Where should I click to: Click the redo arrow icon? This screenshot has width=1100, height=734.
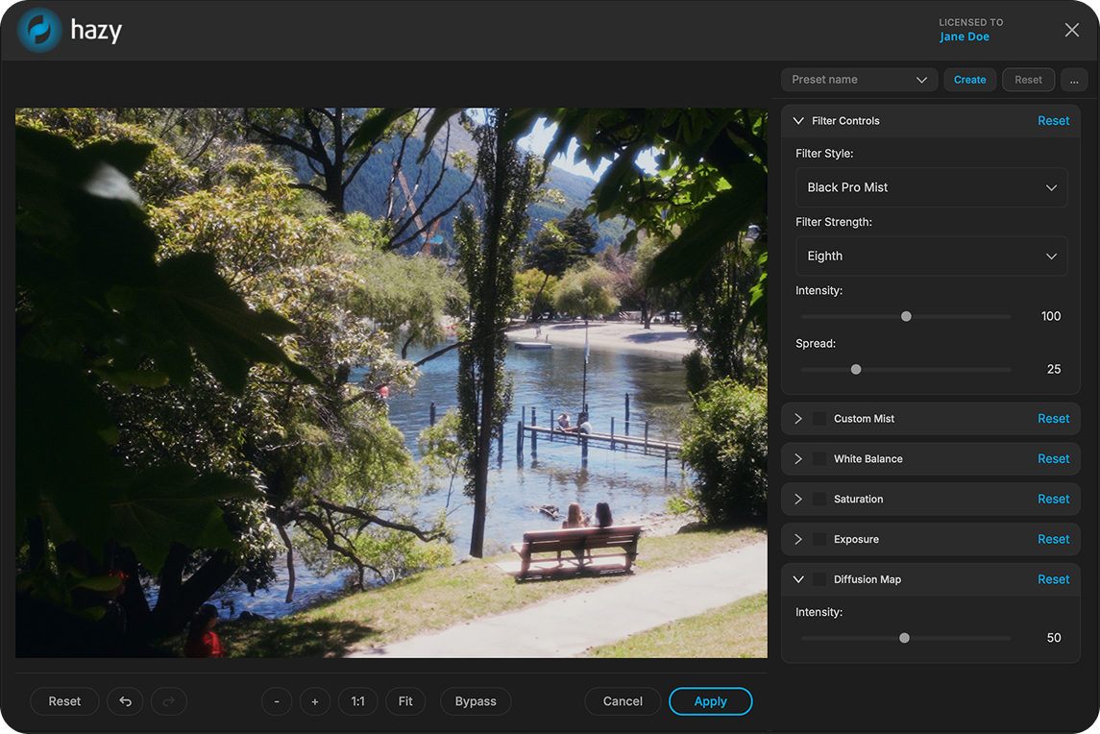pos(168,701)
